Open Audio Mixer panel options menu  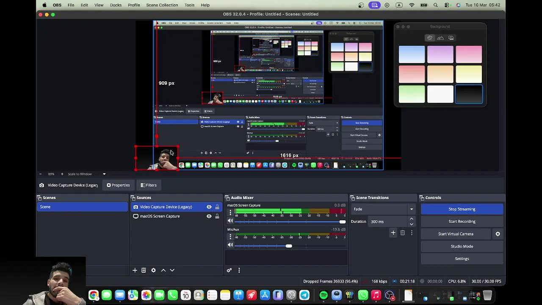tap(239, 270)
